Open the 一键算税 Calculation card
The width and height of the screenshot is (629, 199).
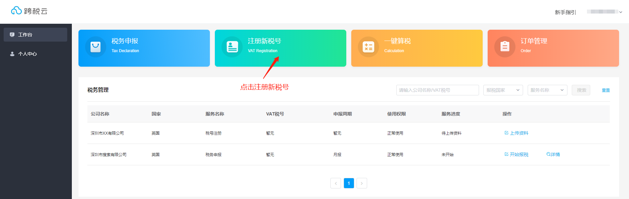(417, 48)
